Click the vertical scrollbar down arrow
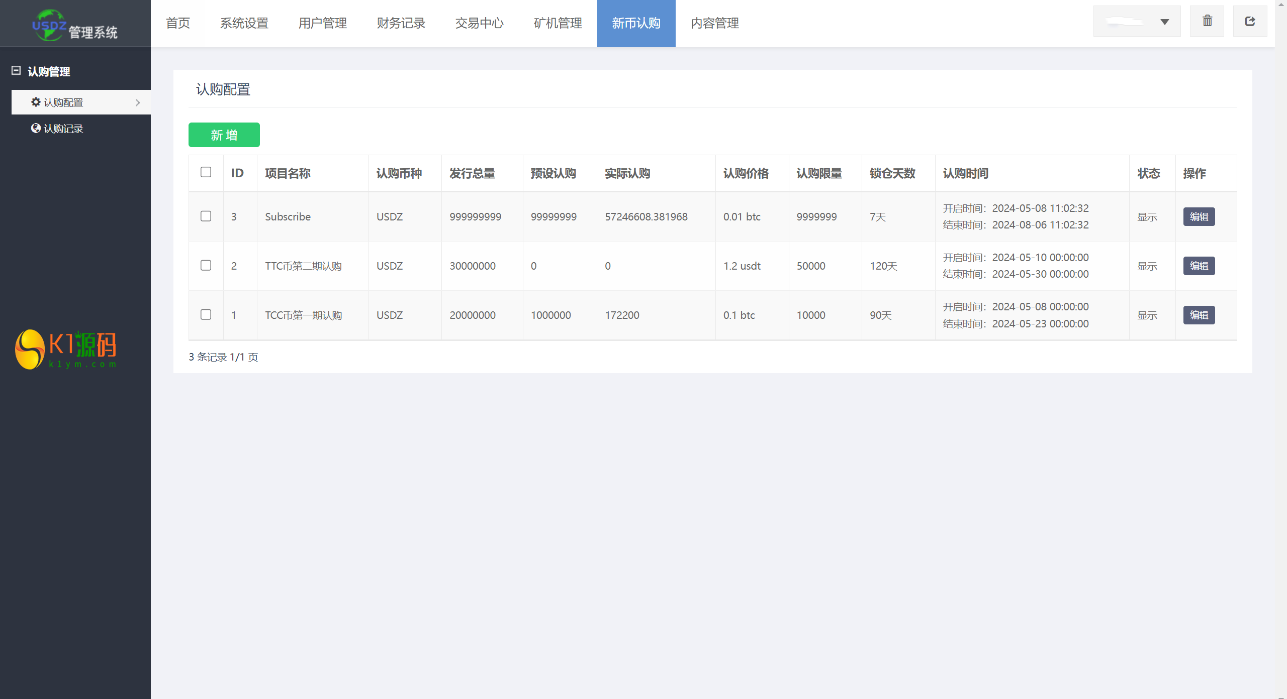Screen dimensions: 1287x699 [1280, 695]
